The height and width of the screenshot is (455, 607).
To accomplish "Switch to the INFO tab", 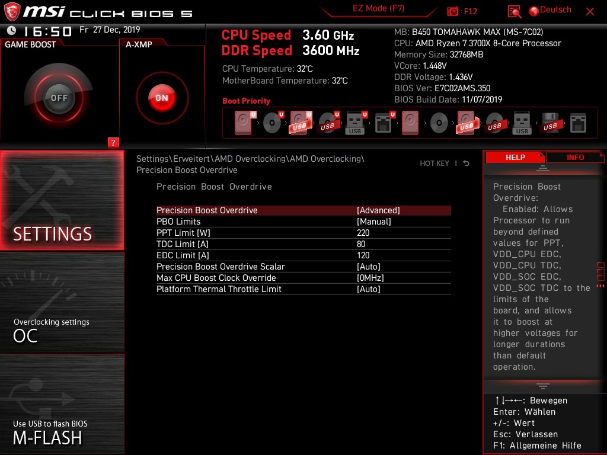I will 575,158.
